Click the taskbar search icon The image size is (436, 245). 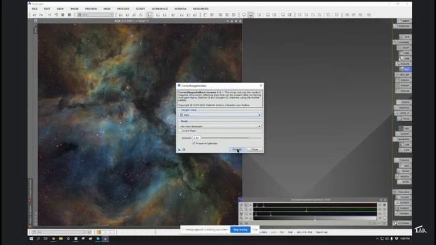[x=38, y=239]
